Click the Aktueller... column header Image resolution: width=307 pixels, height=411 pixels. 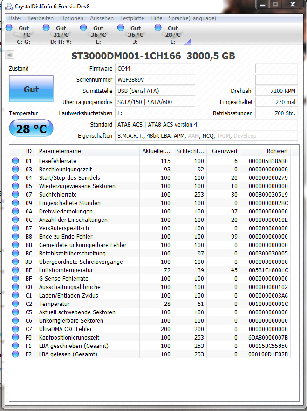pos(156,151)
